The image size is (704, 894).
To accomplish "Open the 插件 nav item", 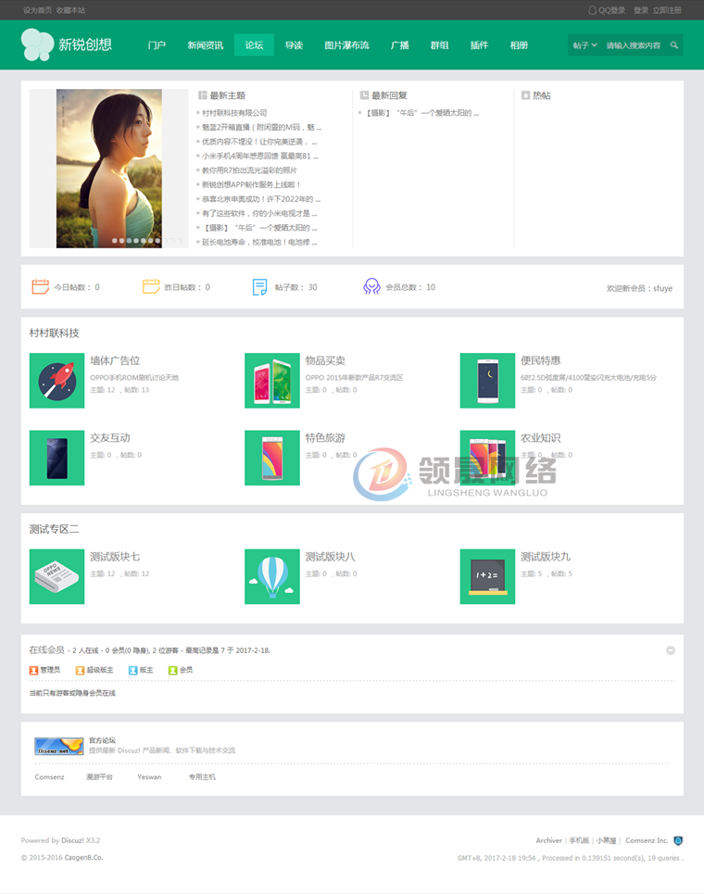I will 479,45.
